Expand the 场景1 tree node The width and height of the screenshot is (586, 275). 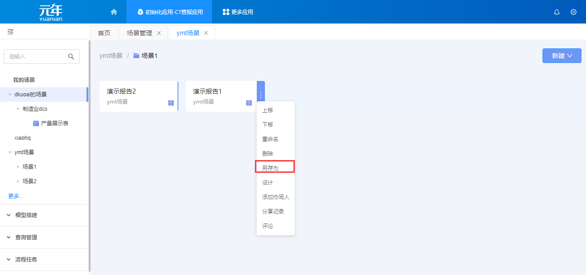[18, 167]
